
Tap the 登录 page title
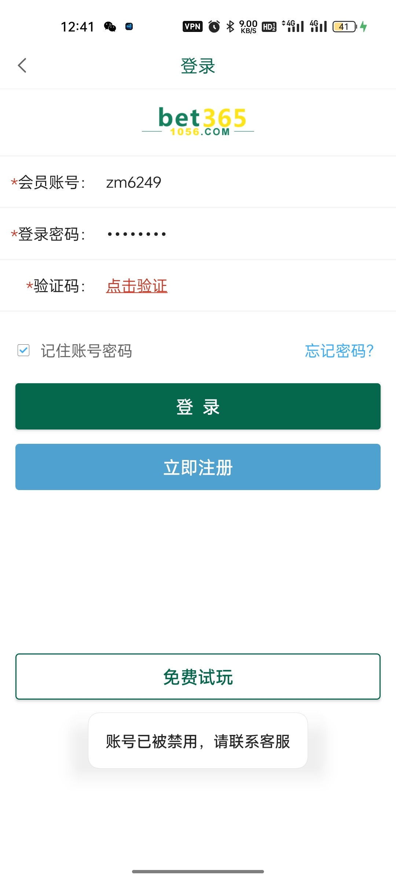pyautogui.click(x=198, y=66)
